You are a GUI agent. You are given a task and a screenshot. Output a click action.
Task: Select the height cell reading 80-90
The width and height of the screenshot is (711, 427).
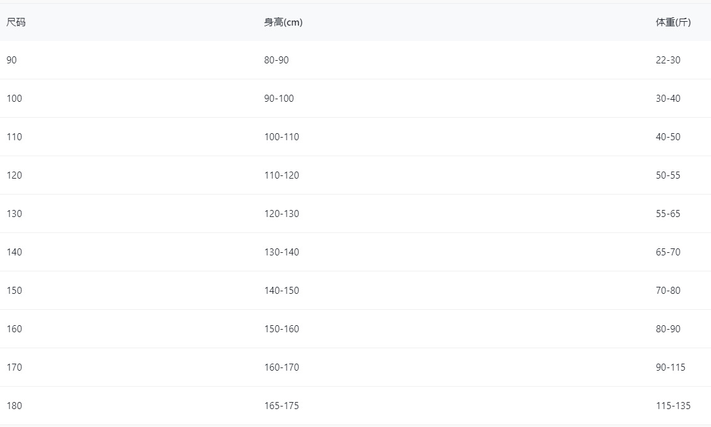[276, 60]
